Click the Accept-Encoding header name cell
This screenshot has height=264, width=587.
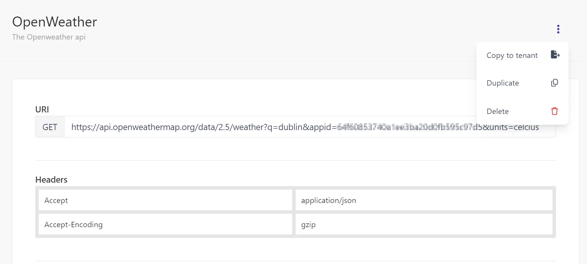click(x=165, y=224)
